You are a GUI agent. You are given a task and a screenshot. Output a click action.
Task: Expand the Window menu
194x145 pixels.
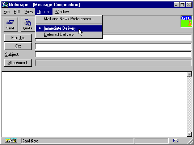coord(62,12)
